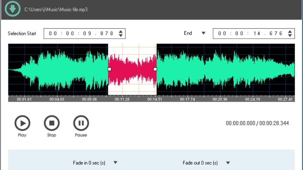Increase End time with up arrow
303x170 pixels.
(x=290, y=32)
